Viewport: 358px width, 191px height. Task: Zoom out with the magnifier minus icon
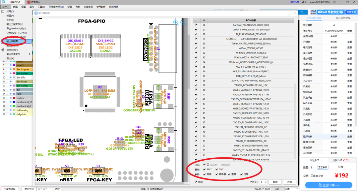pos(183,22)
